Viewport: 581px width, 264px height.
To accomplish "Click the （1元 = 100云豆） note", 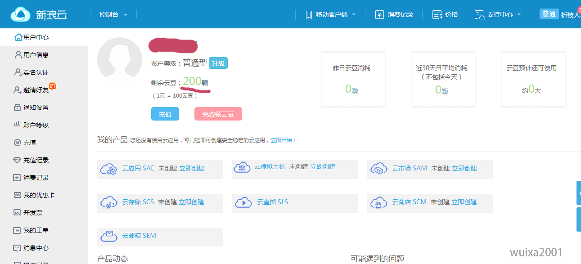I will point(175,96).
